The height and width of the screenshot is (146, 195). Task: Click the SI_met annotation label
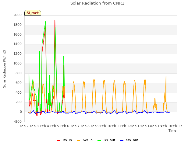coord(33,13)
